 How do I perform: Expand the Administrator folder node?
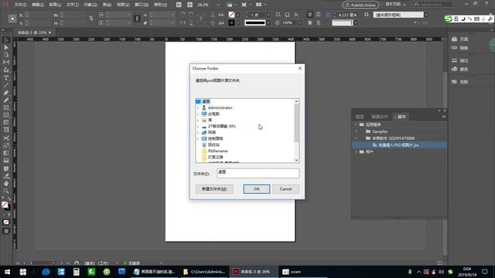[x=198, y=108]
